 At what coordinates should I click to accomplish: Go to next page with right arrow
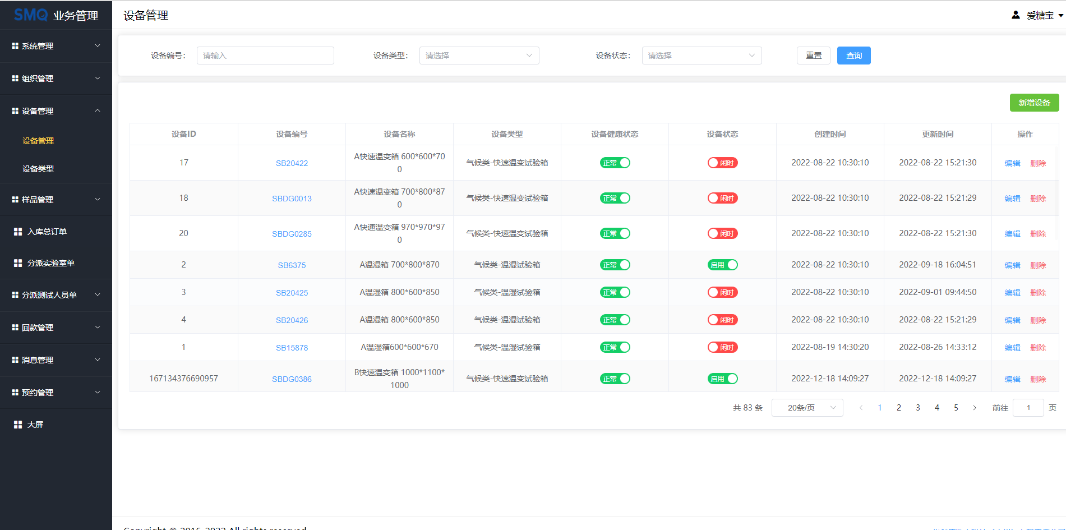[975, 408]
